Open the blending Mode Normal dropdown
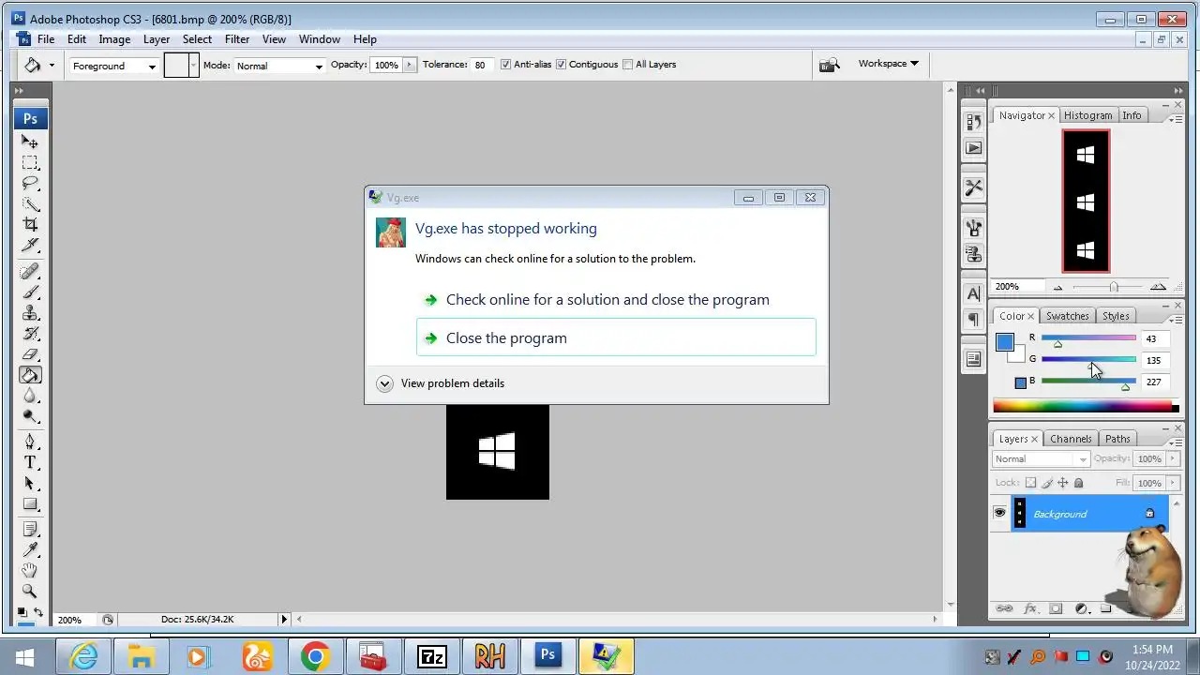 tap(279, 66)
